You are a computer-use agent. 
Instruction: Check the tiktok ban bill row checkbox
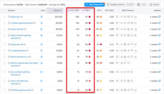pos(5,44)
